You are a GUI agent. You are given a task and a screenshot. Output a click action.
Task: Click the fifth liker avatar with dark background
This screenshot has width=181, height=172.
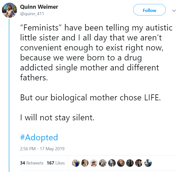(112, 163)
